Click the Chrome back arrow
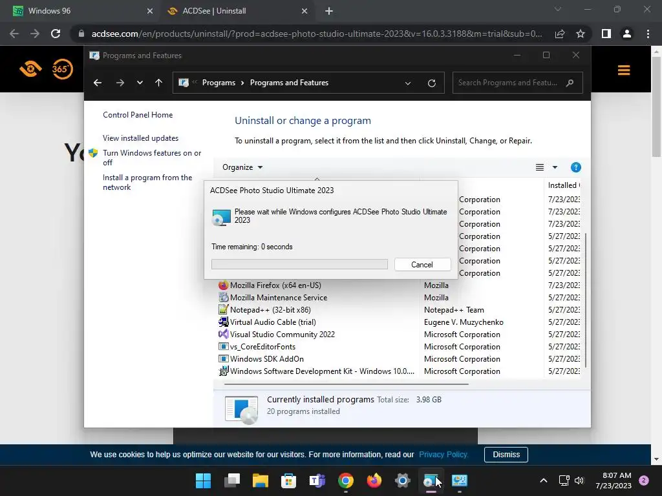 (x=14, y=34)
